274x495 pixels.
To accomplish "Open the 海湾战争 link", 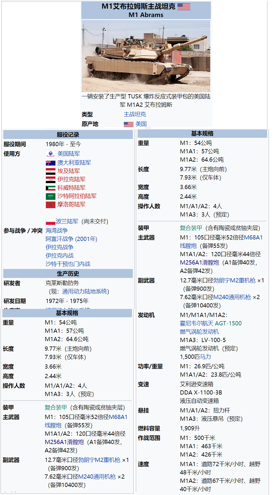I will click(x=57, y=231).
